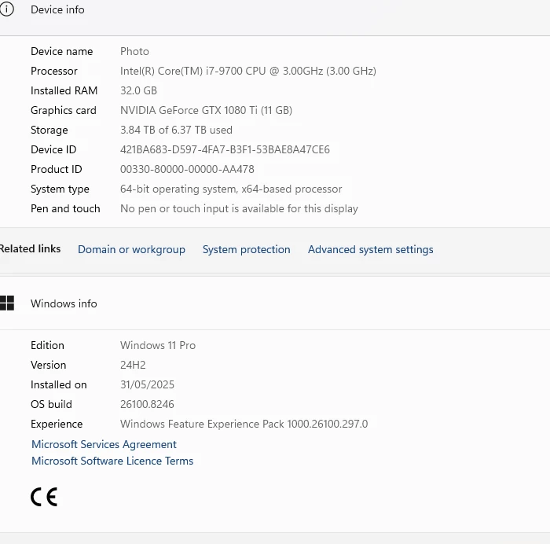This screenshot has width=550, height=544.
Task: Select the Windows Feature Experience Pack text
Action: pos(244,424)
